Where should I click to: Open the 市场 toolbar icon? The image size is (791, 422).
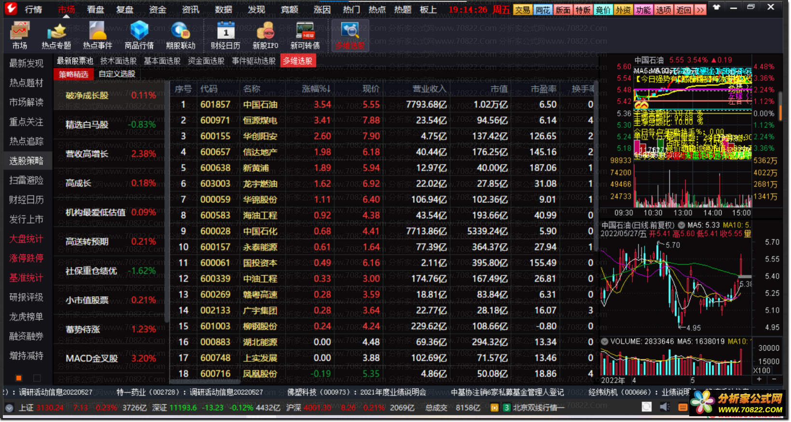tap(19, 36)
